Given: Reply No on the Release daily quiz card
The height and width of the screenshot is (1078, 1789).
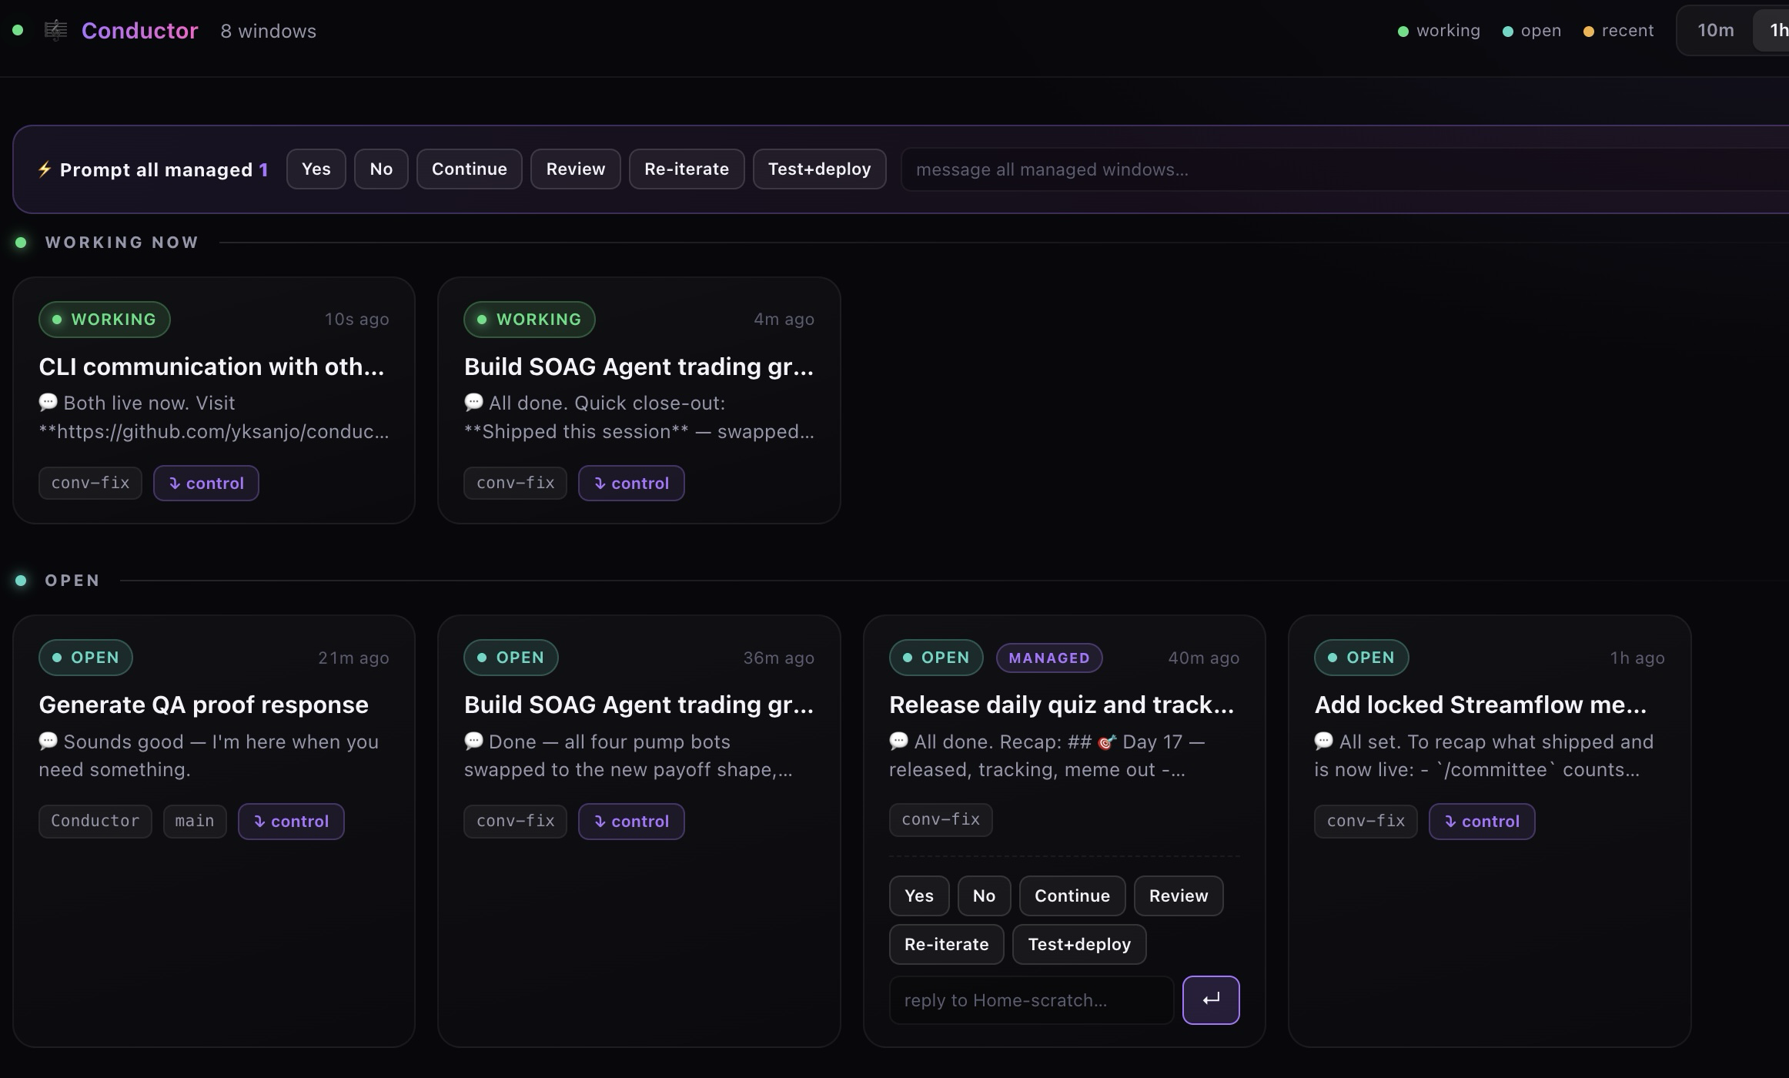Looking at the screenshot, I should click(985, 896).
